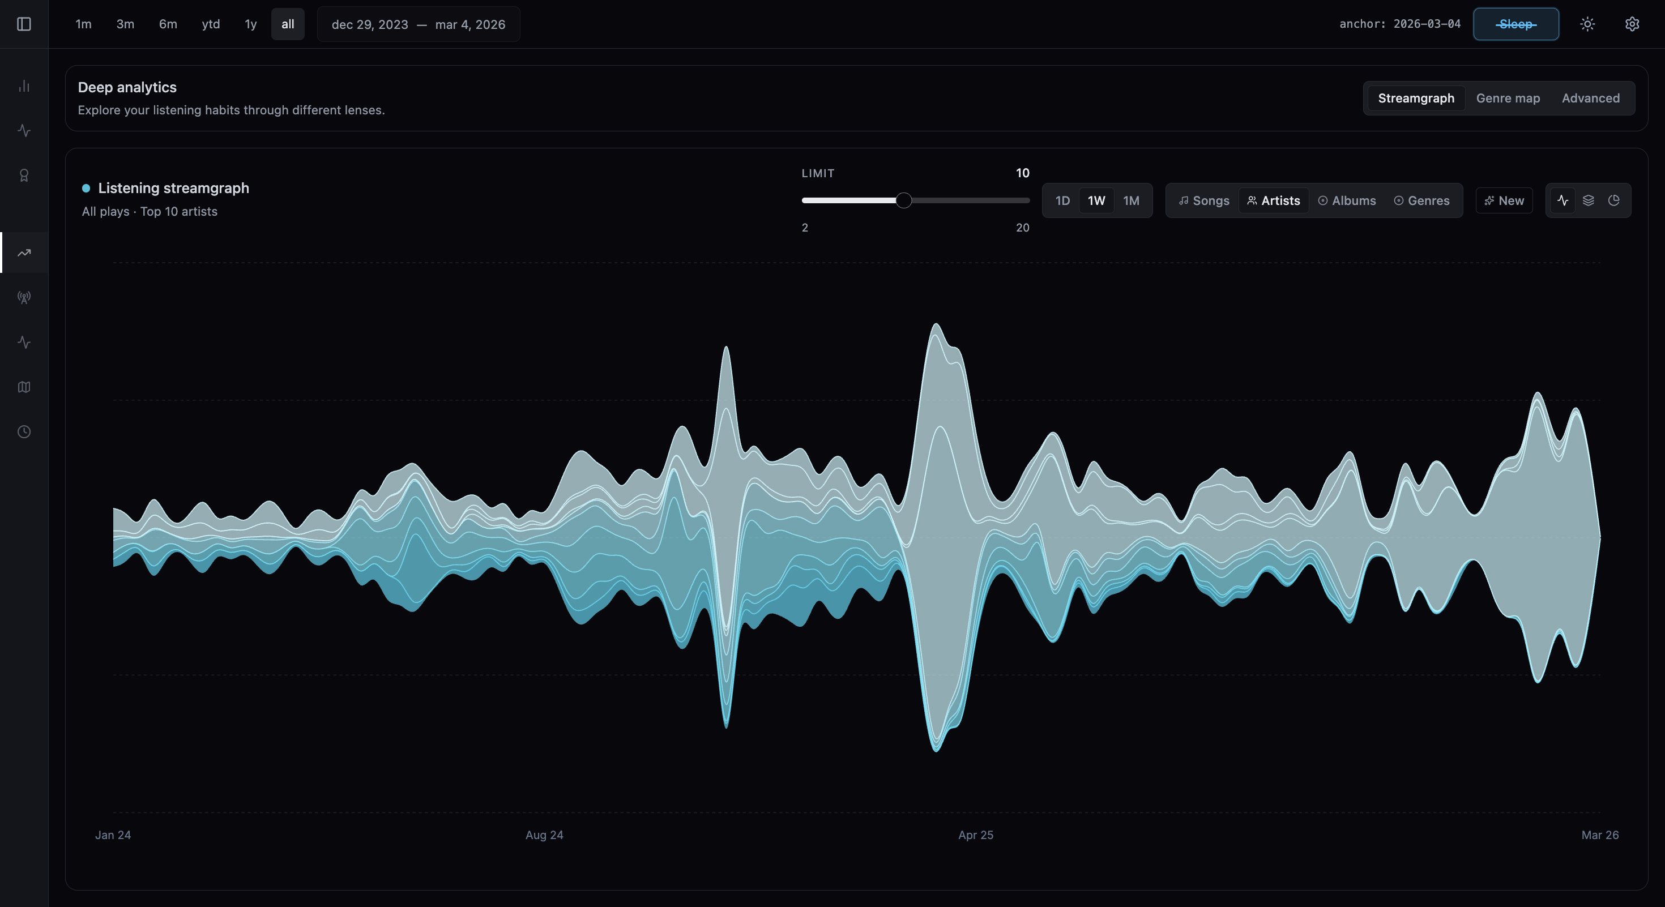Toggle the sidebar collapse icon
The width and height of the screenshot is (1665, 907).
point(24,24)
